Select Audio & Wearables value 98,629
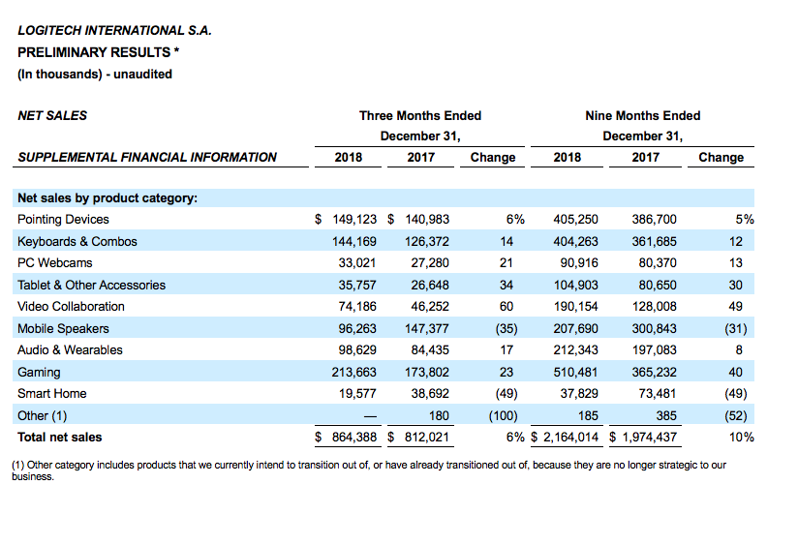Screen dimensions: 798x545 coord(357,350)
